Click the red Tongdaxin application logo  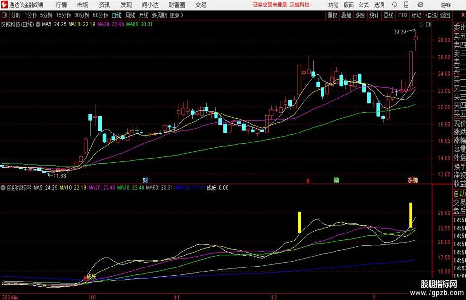click(4, 5)
